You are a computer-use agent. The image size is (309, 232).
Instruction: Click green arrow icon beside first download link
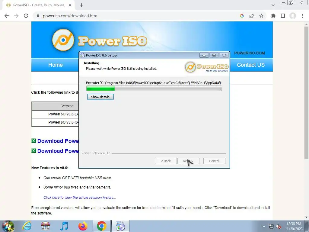coord(34,141)
